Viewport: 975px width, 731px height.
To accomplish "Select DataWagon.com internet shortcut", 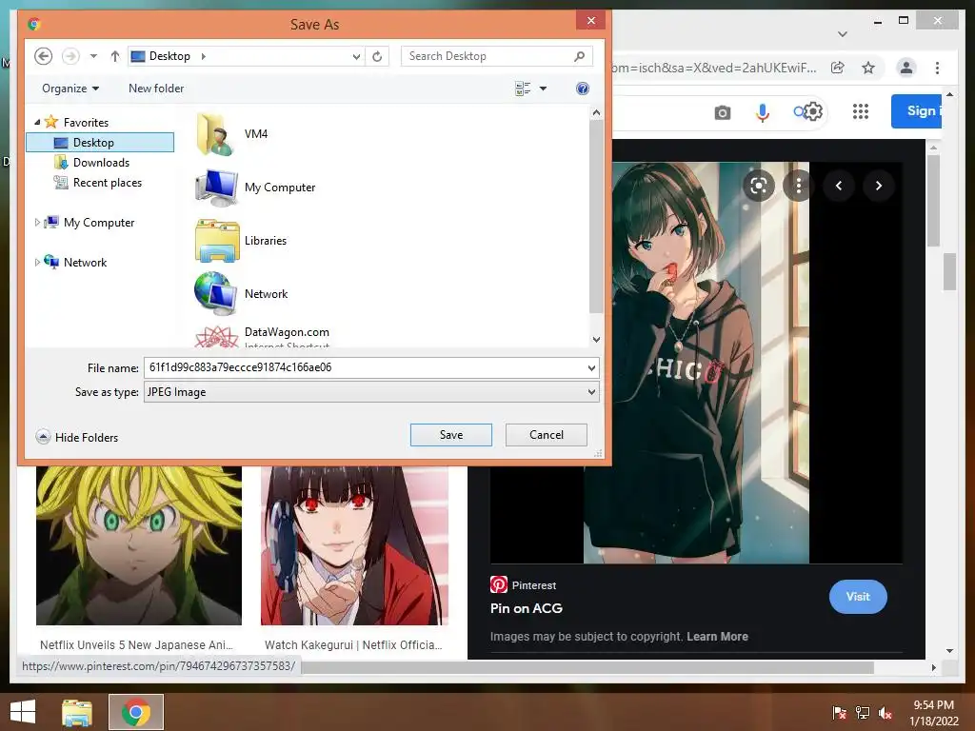I will click(x=263, y=336).
